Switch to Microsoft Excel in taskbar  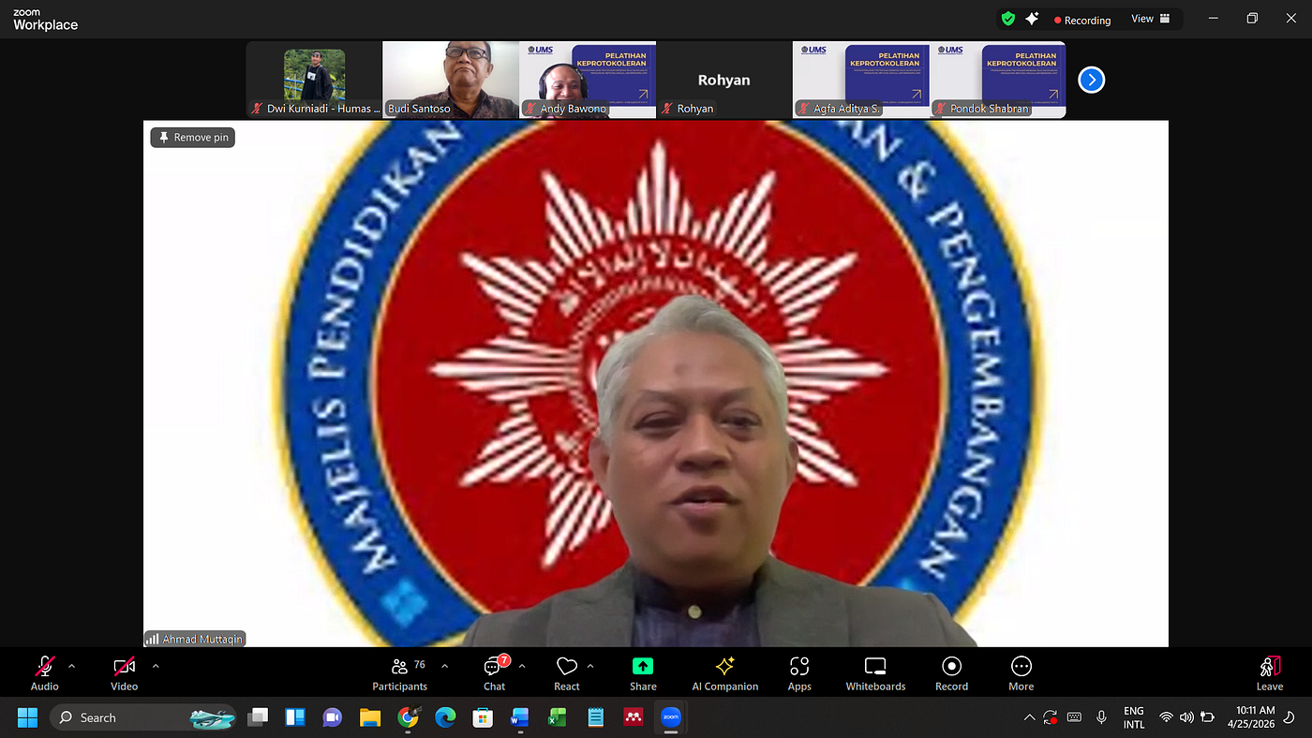558,717
